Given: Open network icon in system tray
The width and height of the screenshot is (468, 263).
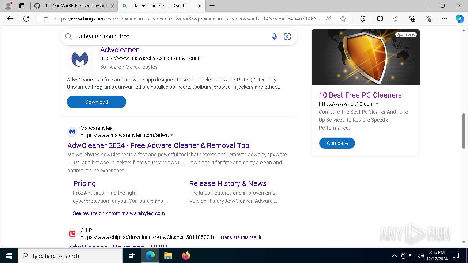Looking at the screenshot, I should pos(412,256).
